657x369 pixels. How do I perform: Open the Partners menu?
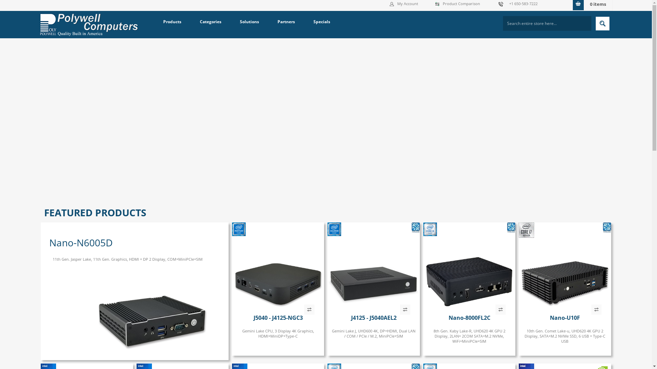(286, 22)
